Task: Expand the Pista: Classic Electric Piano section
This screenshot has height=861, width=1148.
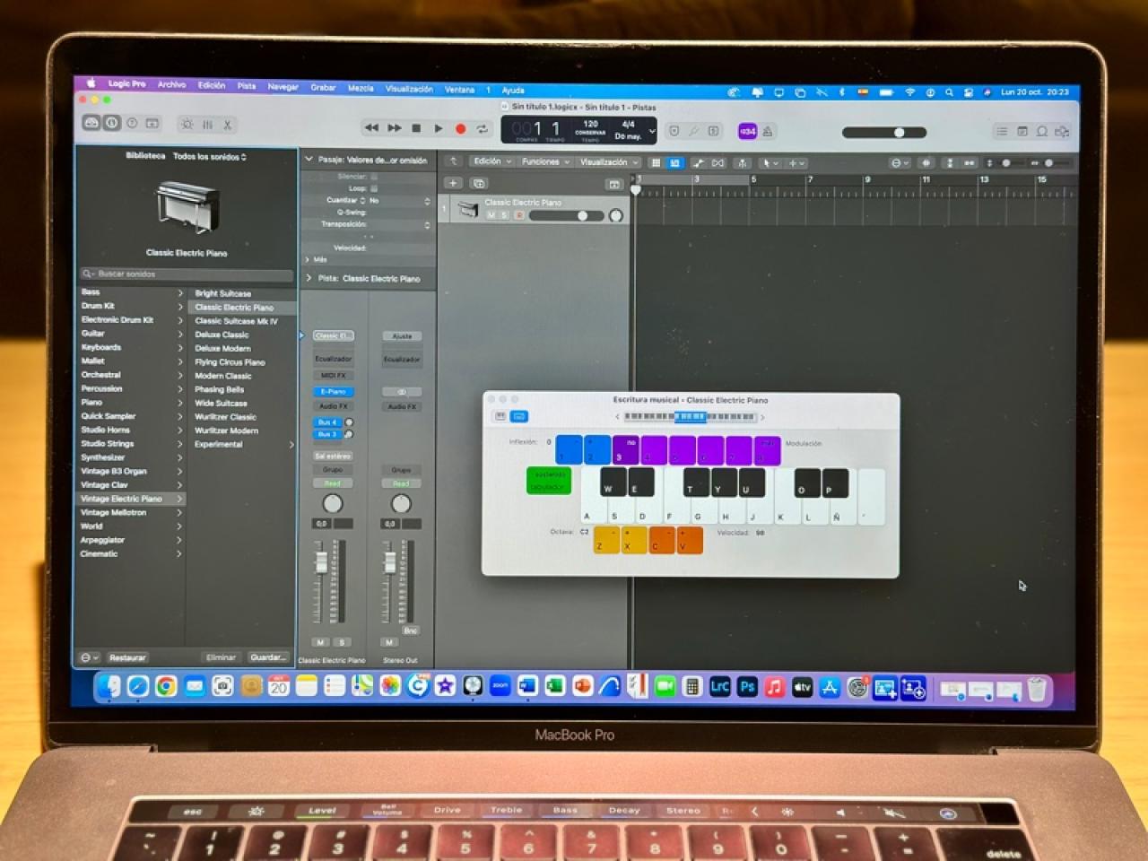Action: (x=309, y=278)
